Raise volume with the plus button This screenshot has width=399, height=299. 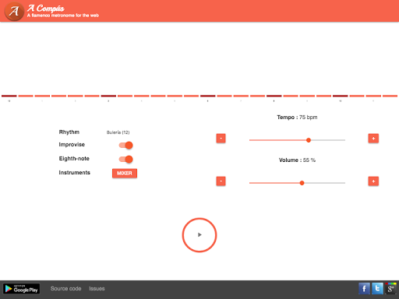[373, 181]
